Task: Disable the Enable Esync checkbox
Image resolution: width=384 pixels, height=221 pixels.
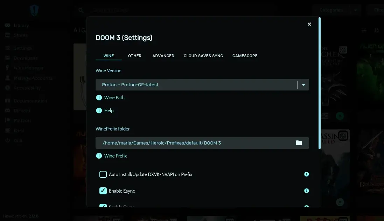Action: click(103, 191)
